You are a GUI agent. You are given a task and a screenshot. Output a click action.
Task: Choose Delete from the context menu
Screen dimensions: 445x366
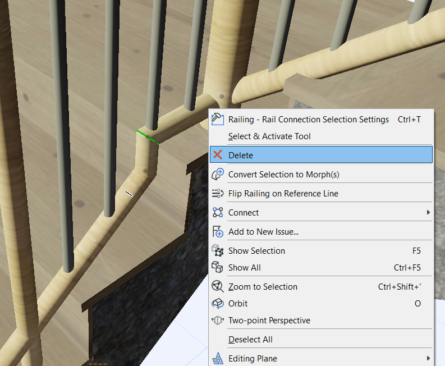click(321, 155)
